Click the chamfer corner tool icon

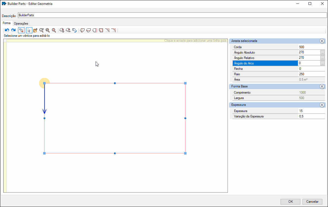107,30
